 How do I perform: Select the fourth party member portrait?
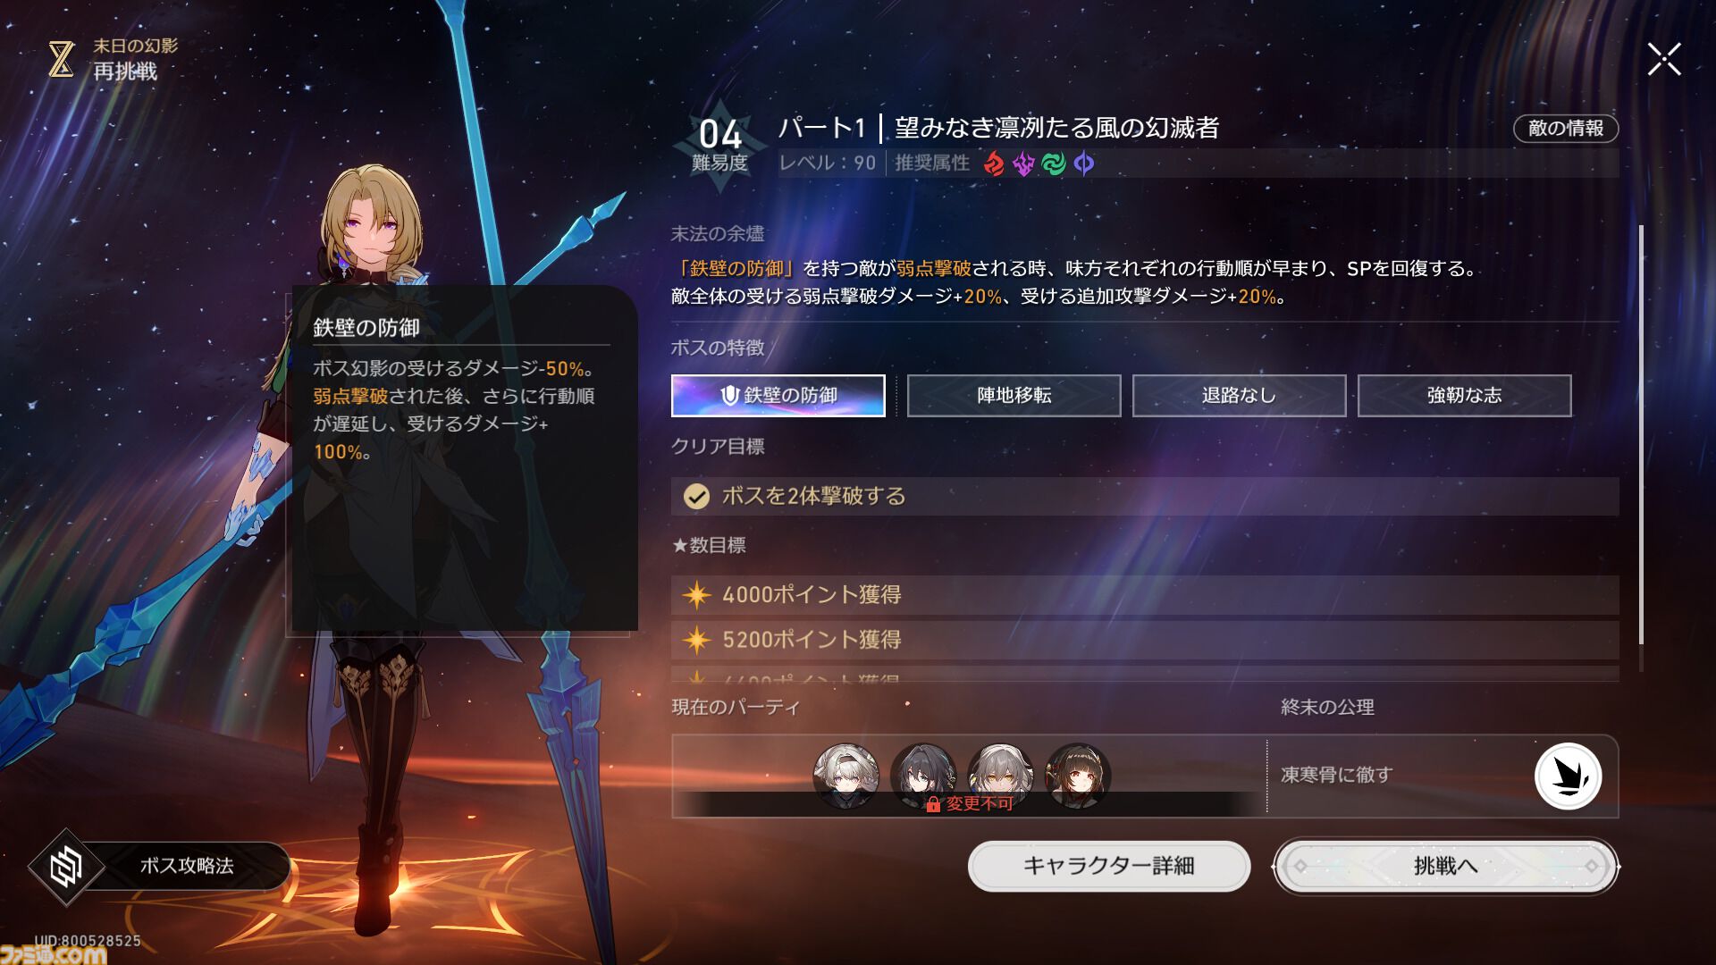tap(1078, 776)
